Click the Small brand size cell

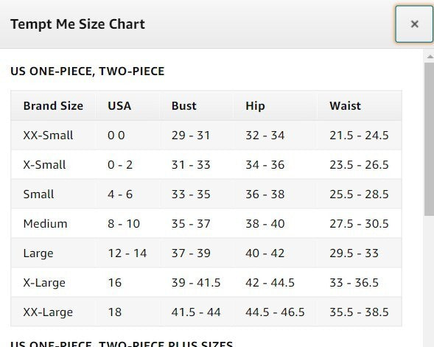pyautogui.click(x=38, y=194)
